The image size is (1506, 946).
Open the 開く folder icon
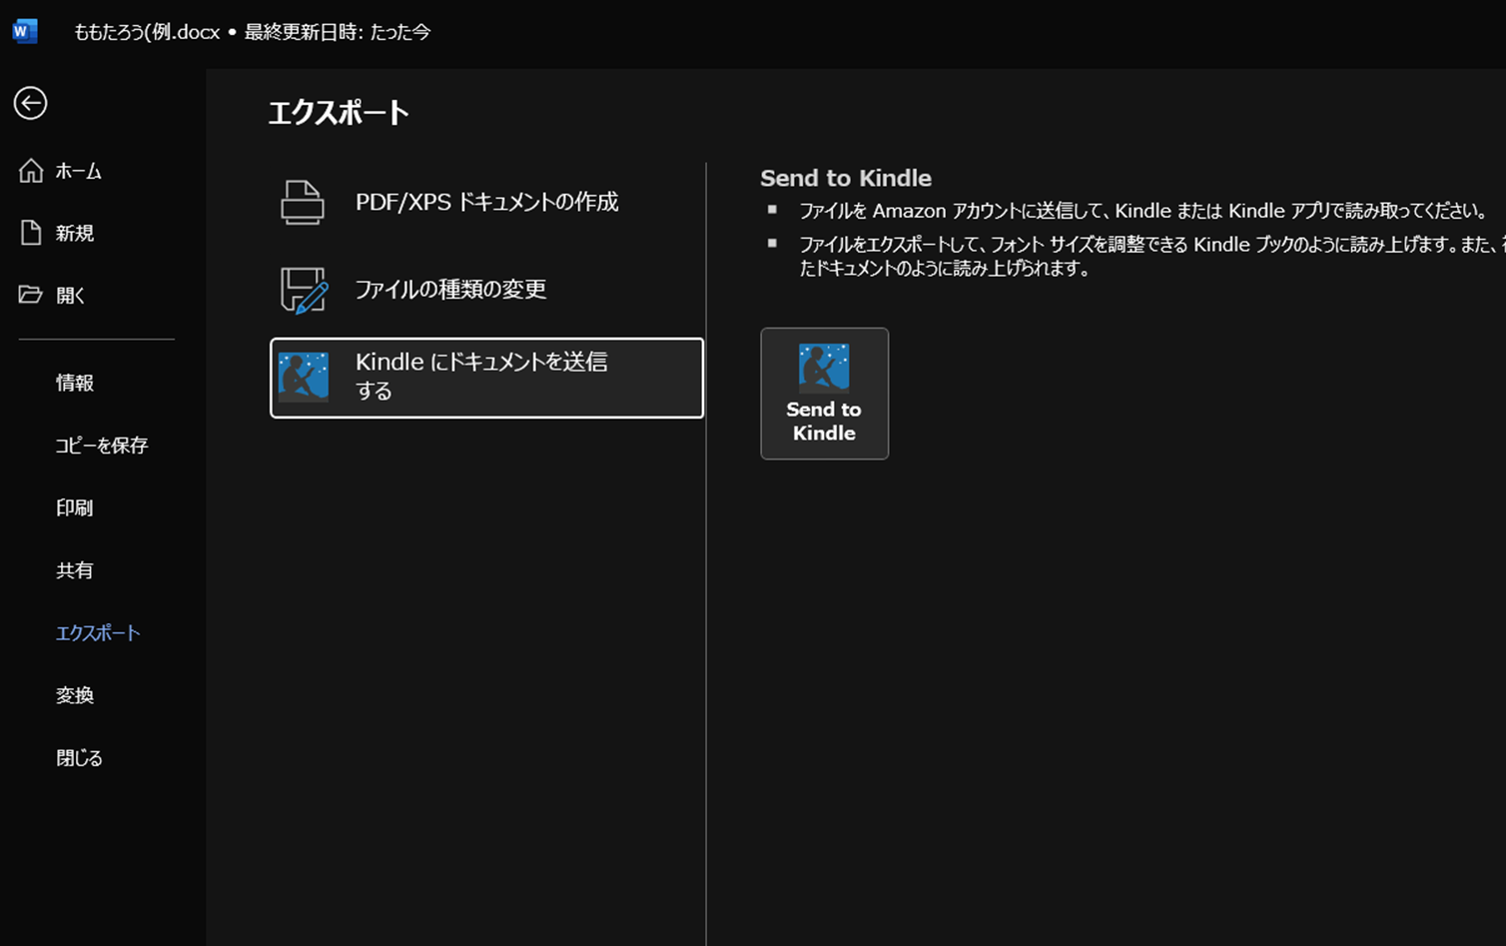(31, 295)
